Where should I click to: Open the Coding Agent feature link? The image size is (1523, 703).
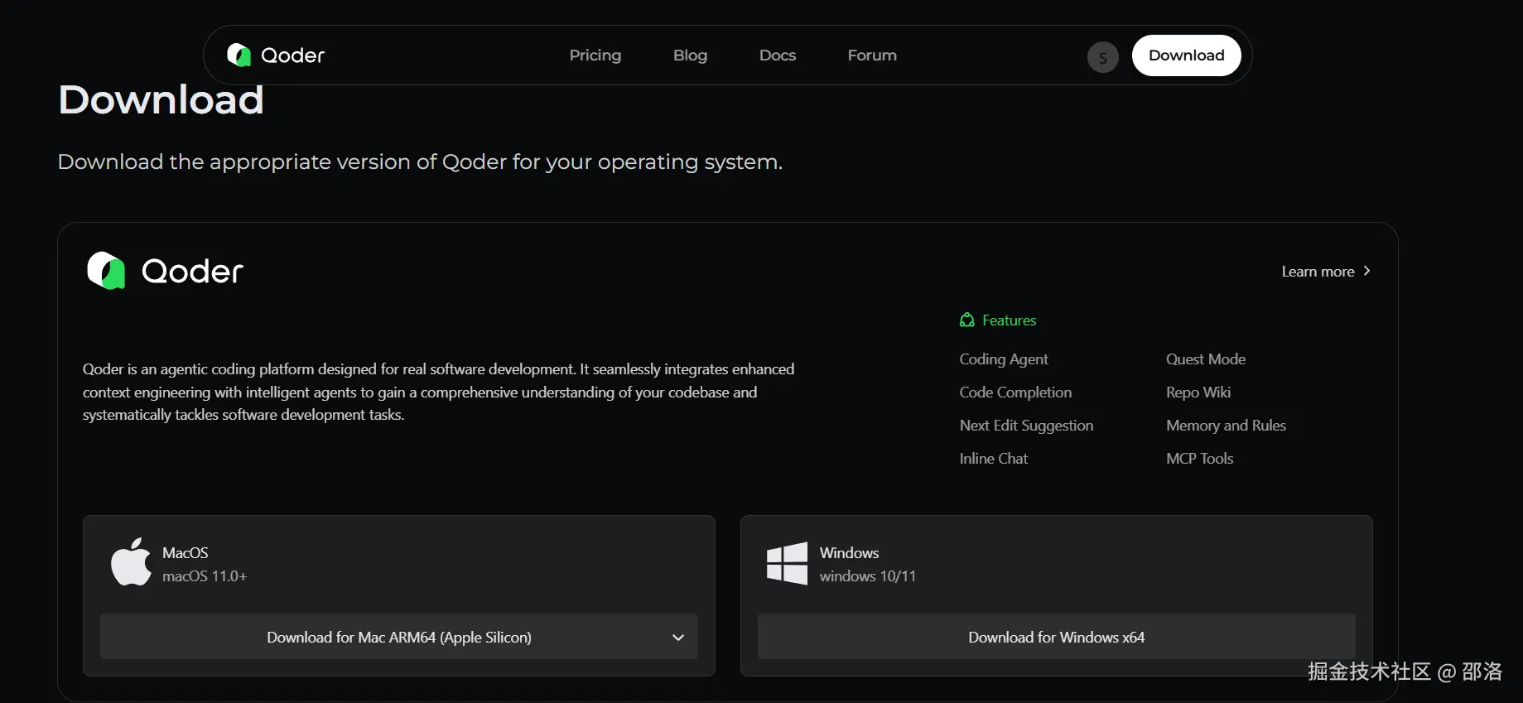[x=1004, y=359]
